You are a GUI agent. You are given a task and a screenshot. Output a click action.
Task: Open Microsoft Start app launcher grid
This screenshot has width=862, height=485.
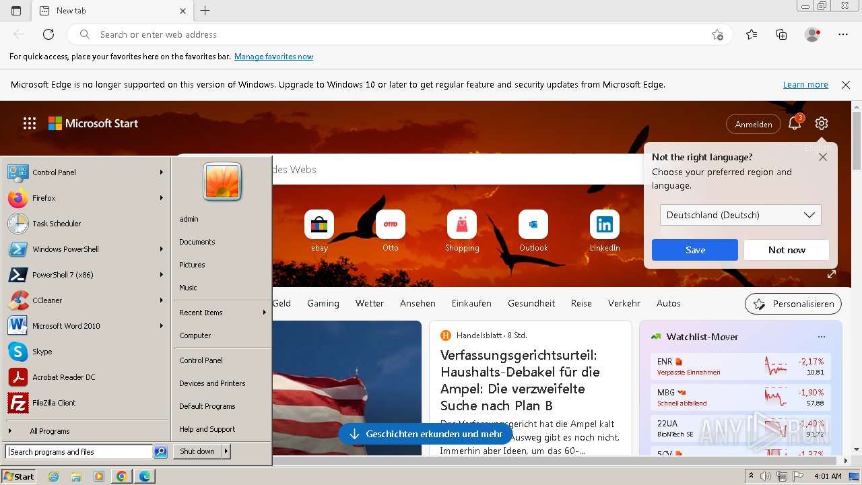30,123
